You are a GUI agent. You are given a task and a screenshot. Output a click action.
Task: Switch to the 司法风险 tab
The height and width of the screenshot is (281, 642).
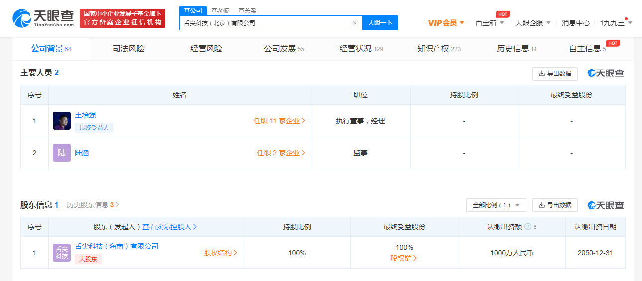(x=128, y=48)
